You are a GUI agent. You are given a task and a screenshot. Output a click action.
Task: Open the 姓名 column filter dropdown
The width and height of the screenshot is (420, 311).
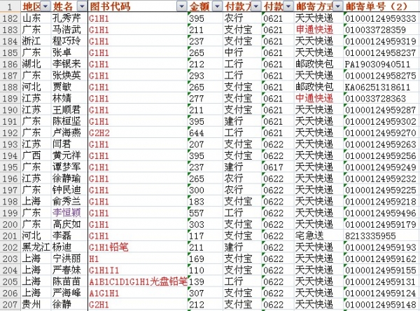[x=81, y=6]
